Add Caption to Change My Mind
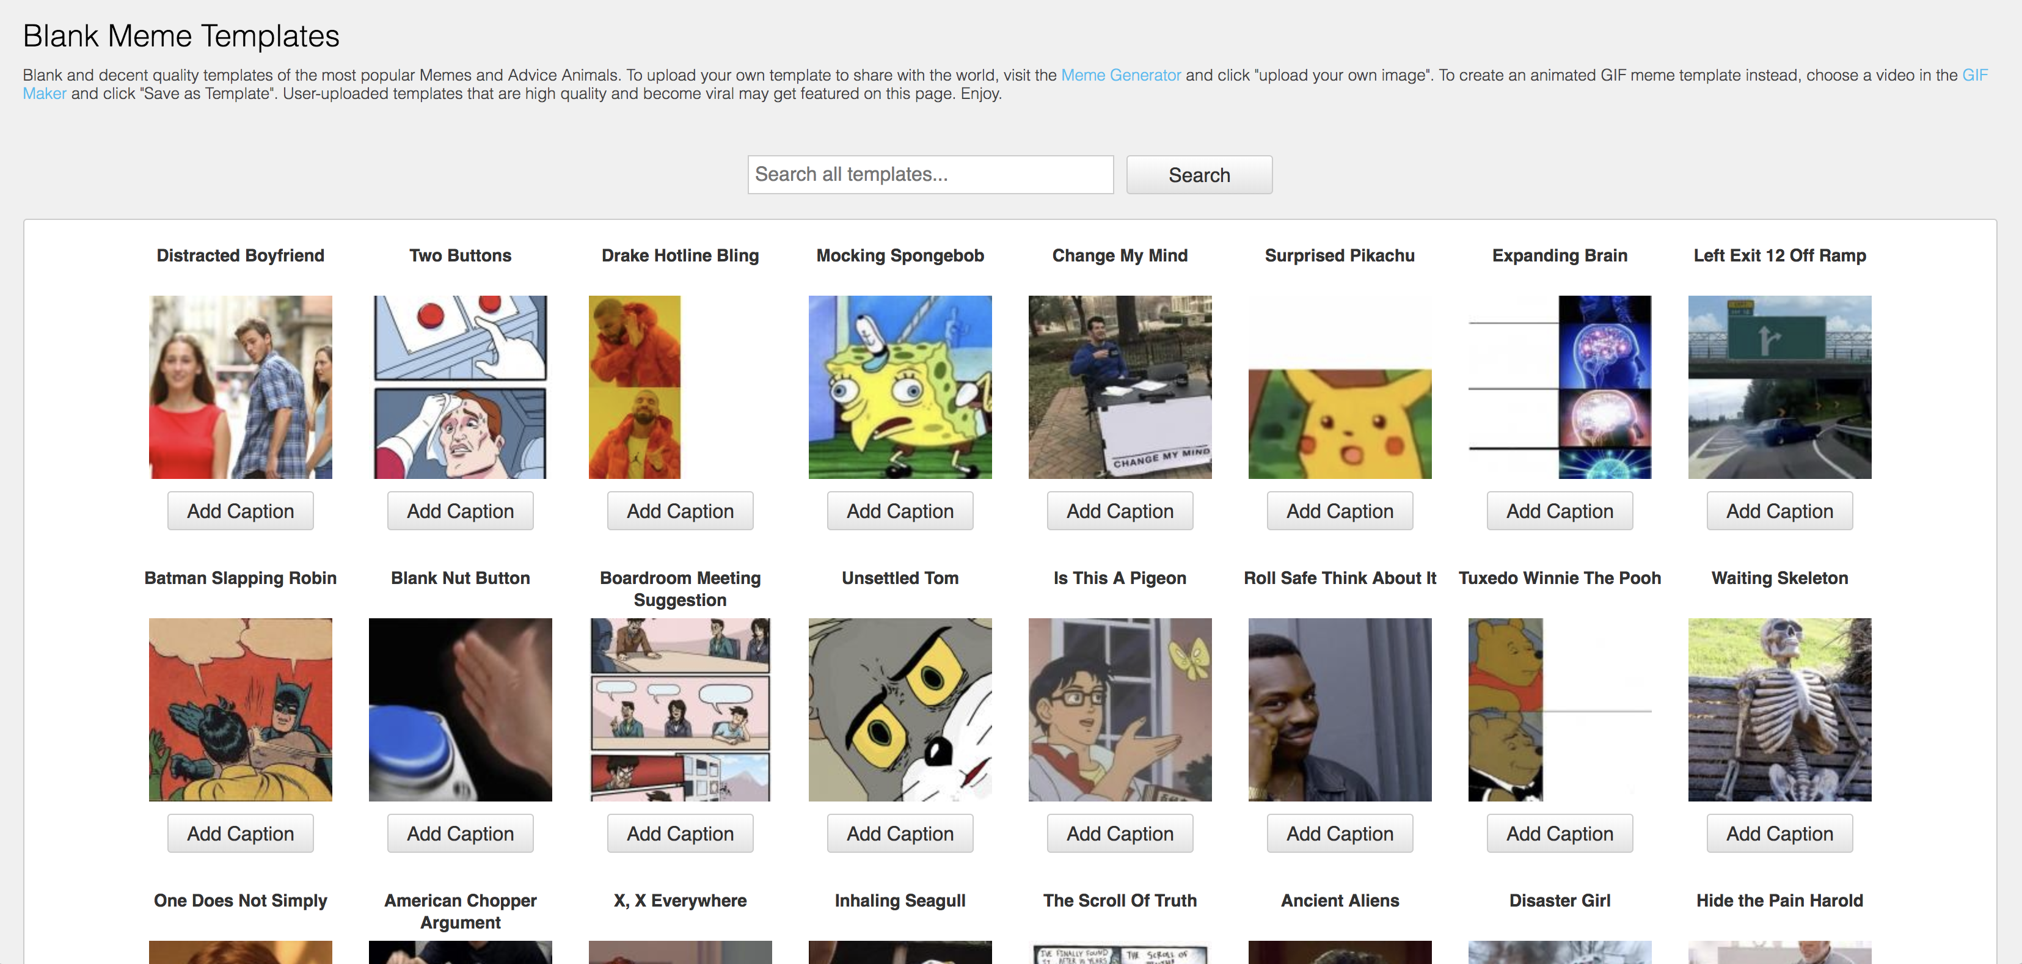Viewport: 2022px width, 964px height. tap(1119, 511)
